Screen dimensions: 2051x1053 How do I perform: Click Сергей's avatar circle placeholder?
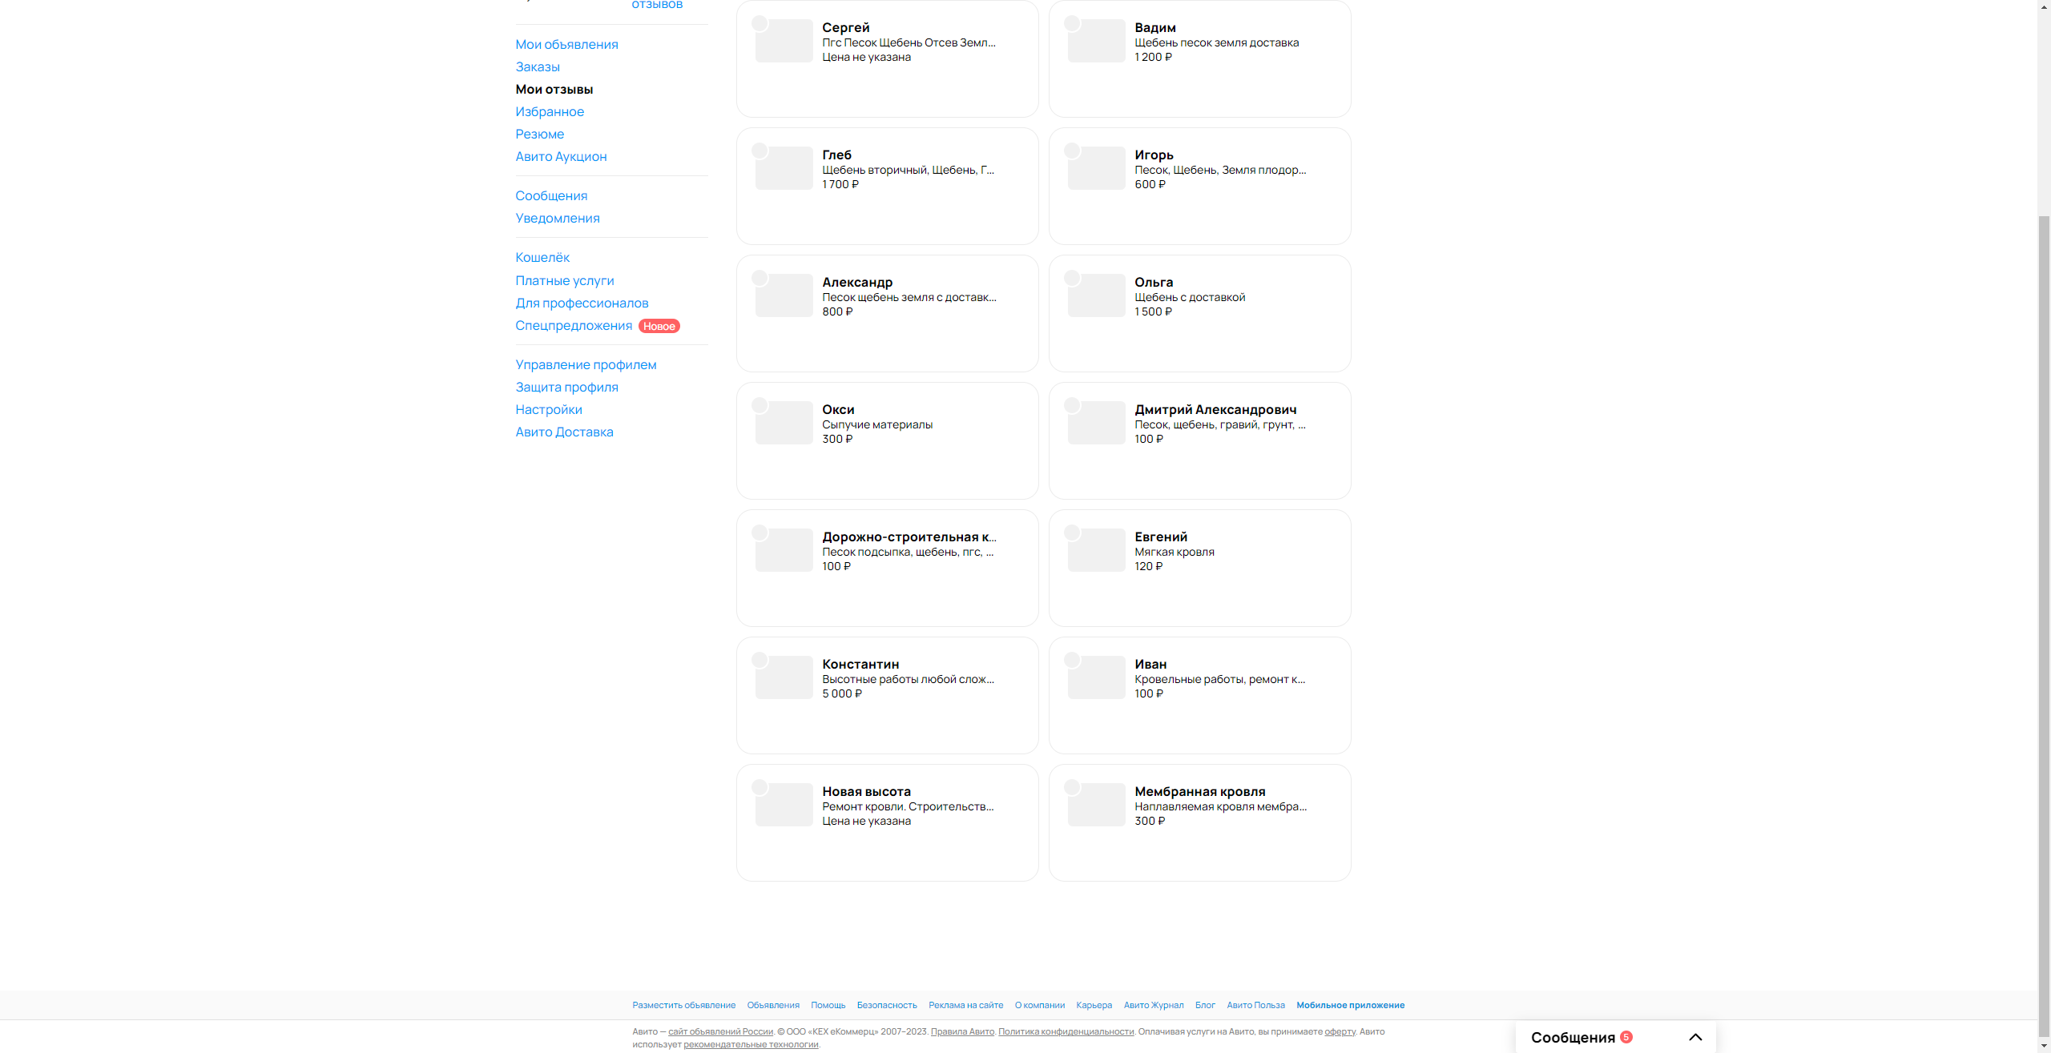click(760, 23)
